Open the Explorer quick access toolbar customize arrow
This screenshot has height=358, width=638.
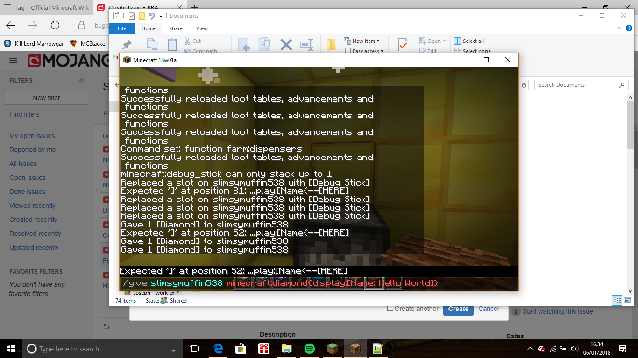pos(161,16)
